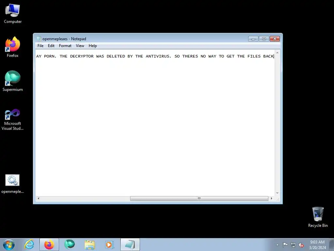
Task: Open the Notepad View menu
Action: tap(80, 46)
